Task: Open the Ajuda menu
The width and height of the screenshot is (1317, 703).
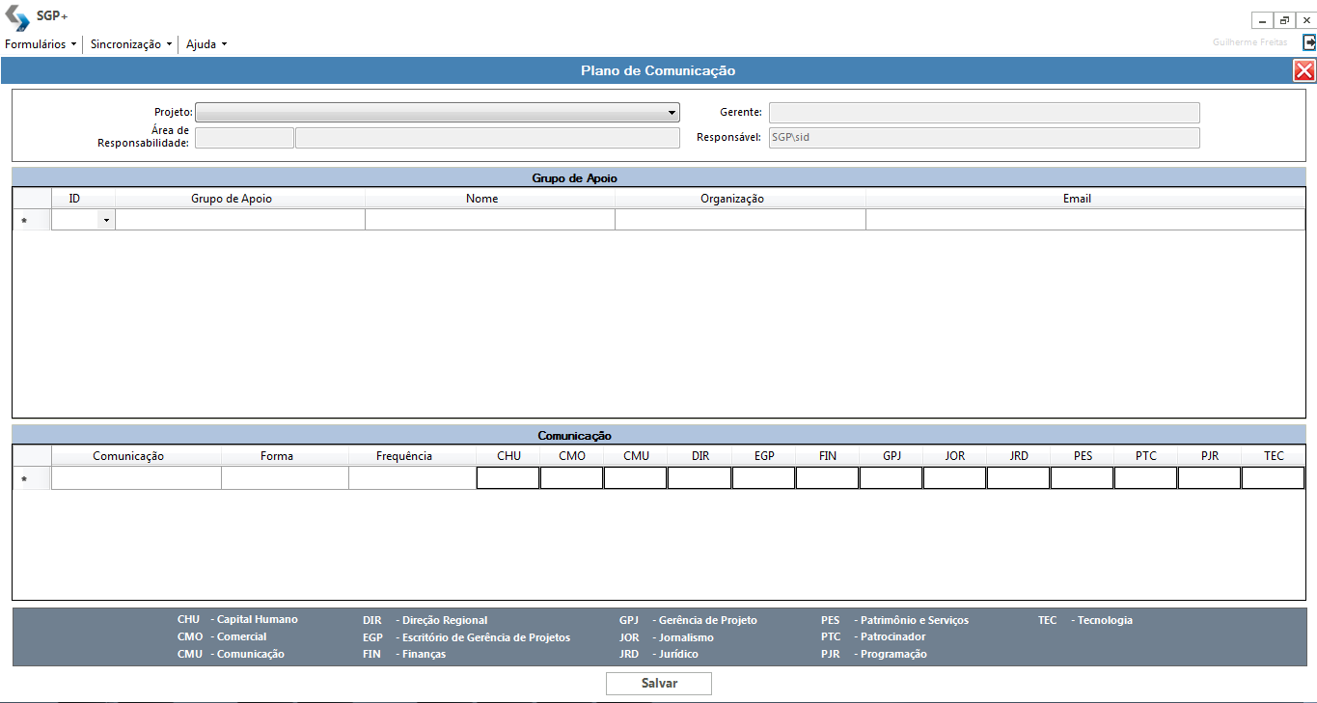Action: [206, 44]
